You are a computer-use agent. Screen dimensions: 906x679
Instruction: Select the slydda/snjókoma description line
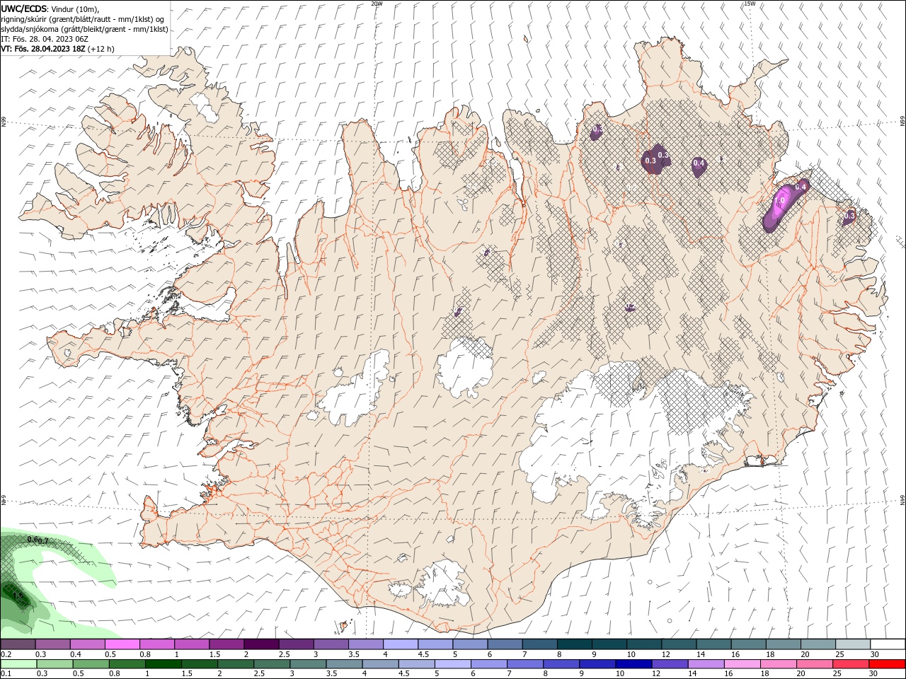click(x=84, y=29)
